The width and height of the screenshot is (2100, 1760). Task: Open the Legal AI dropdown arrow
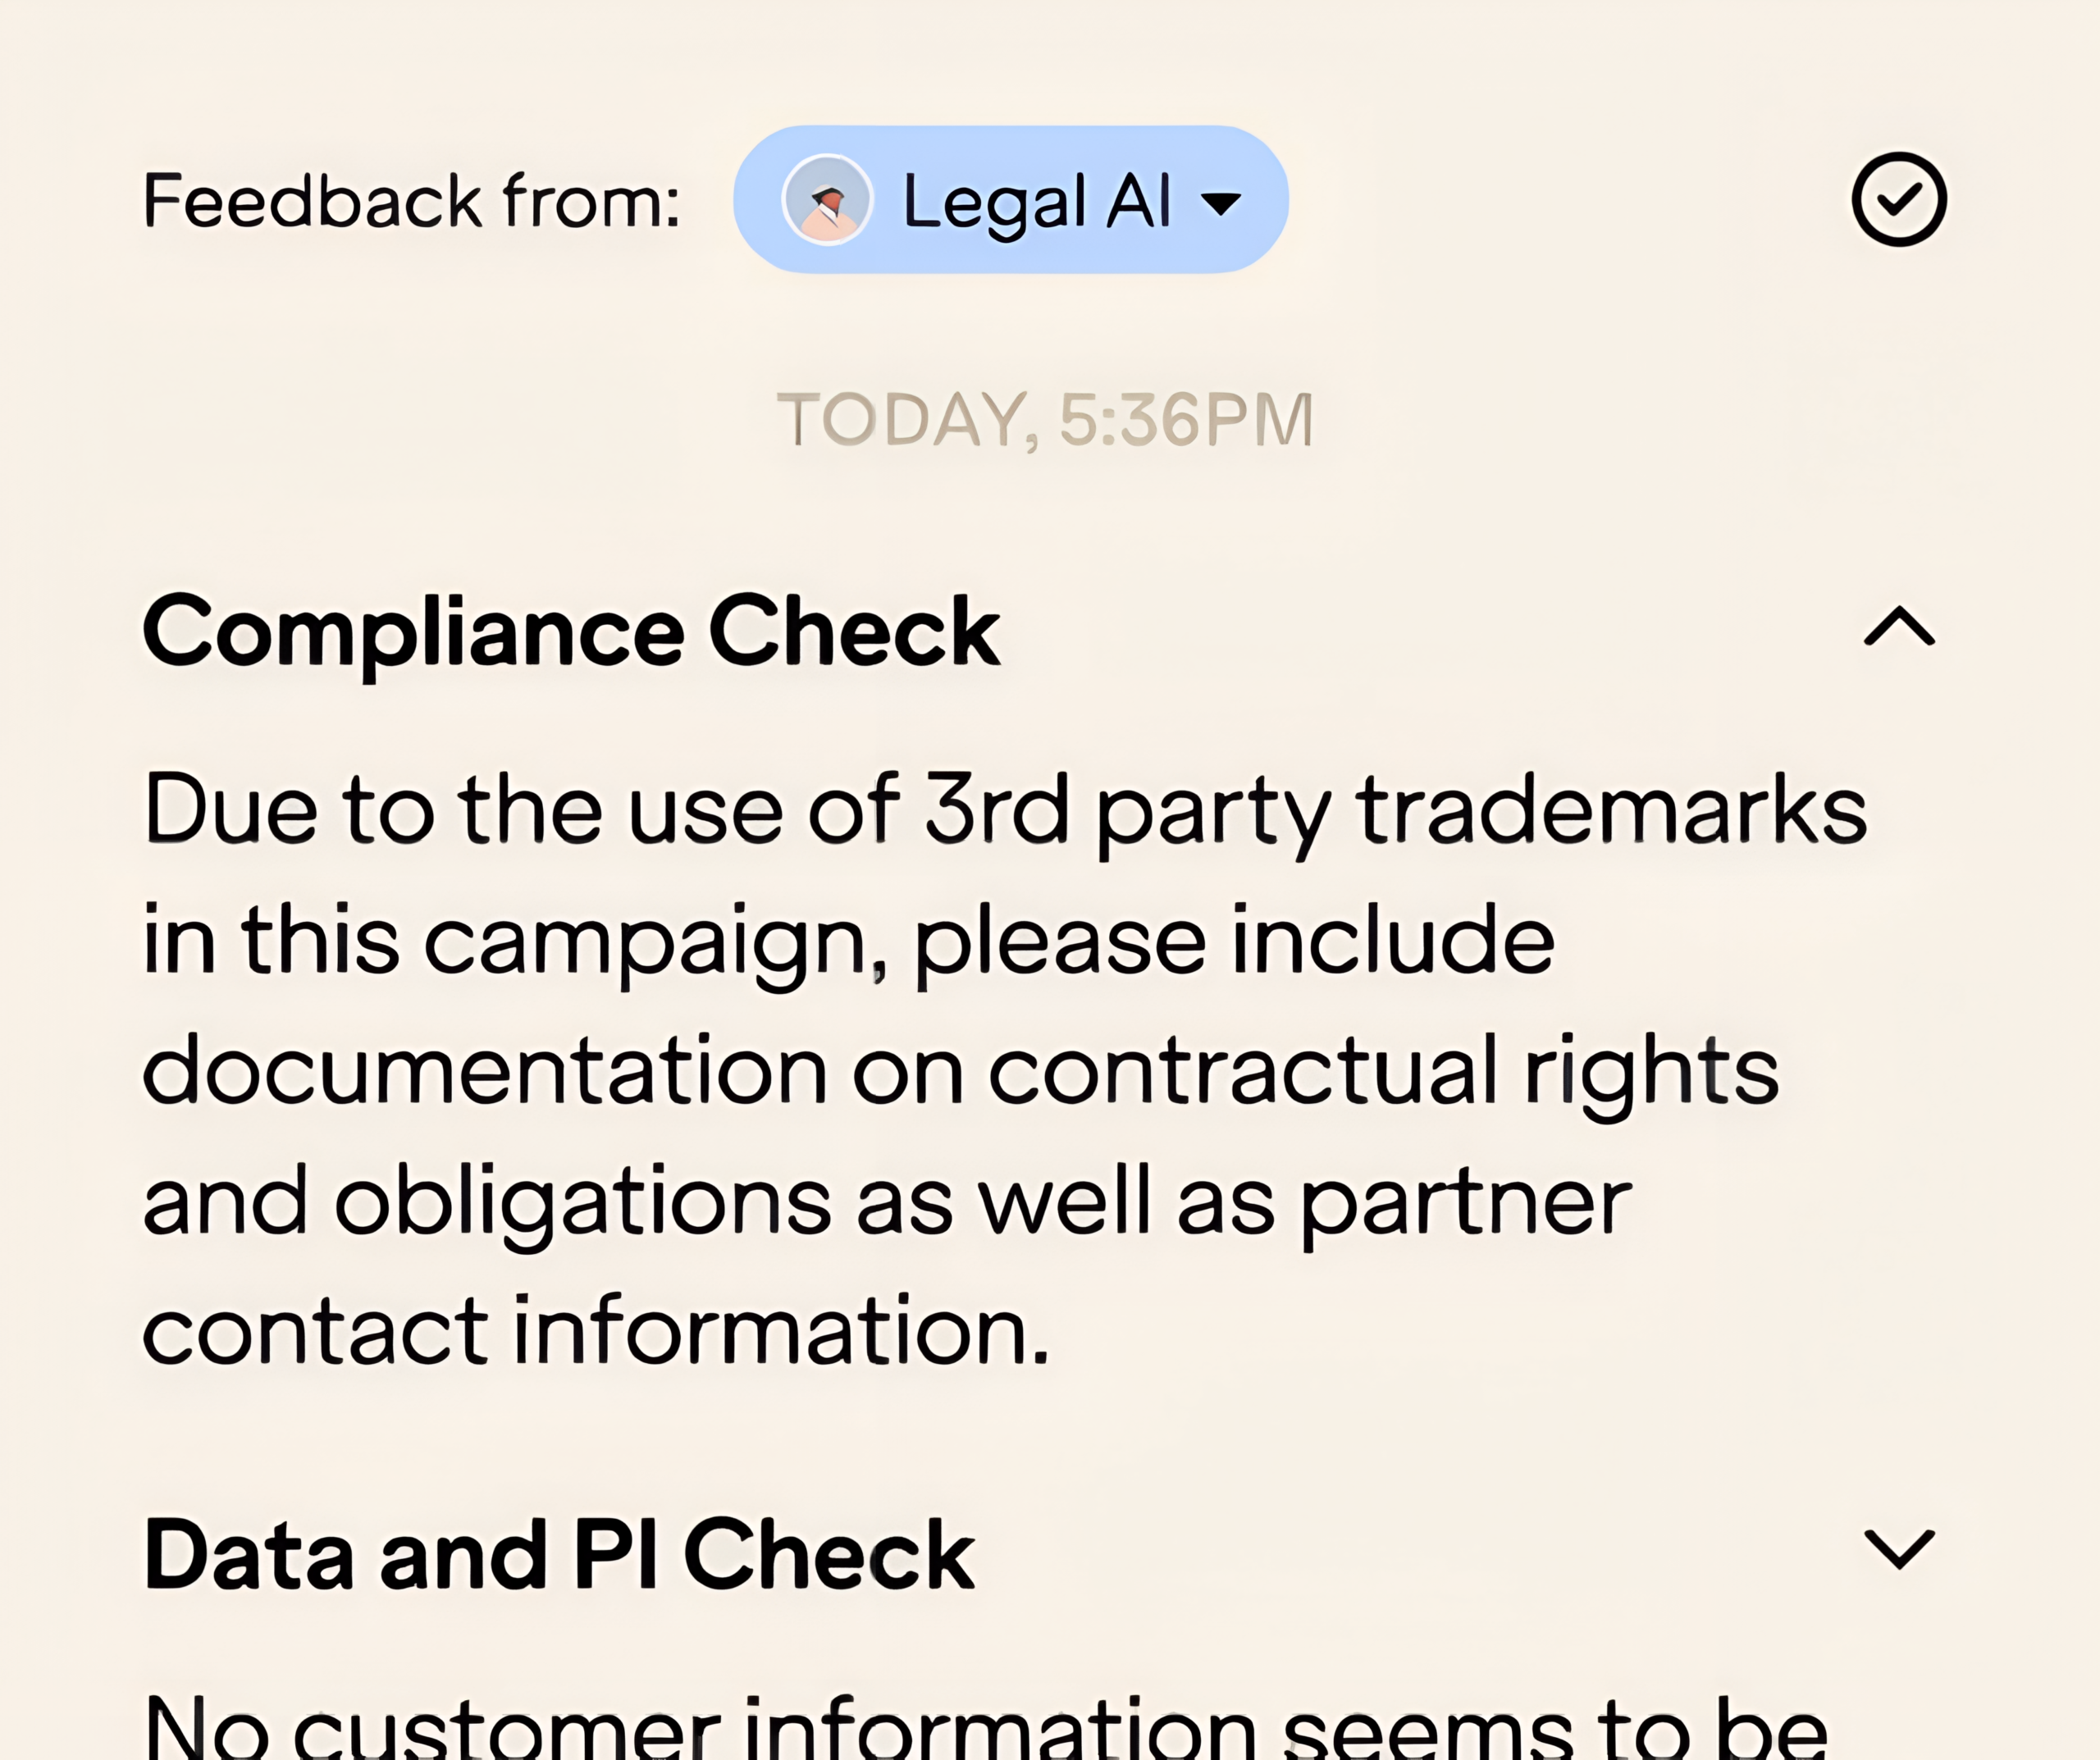pos(1221,204)
